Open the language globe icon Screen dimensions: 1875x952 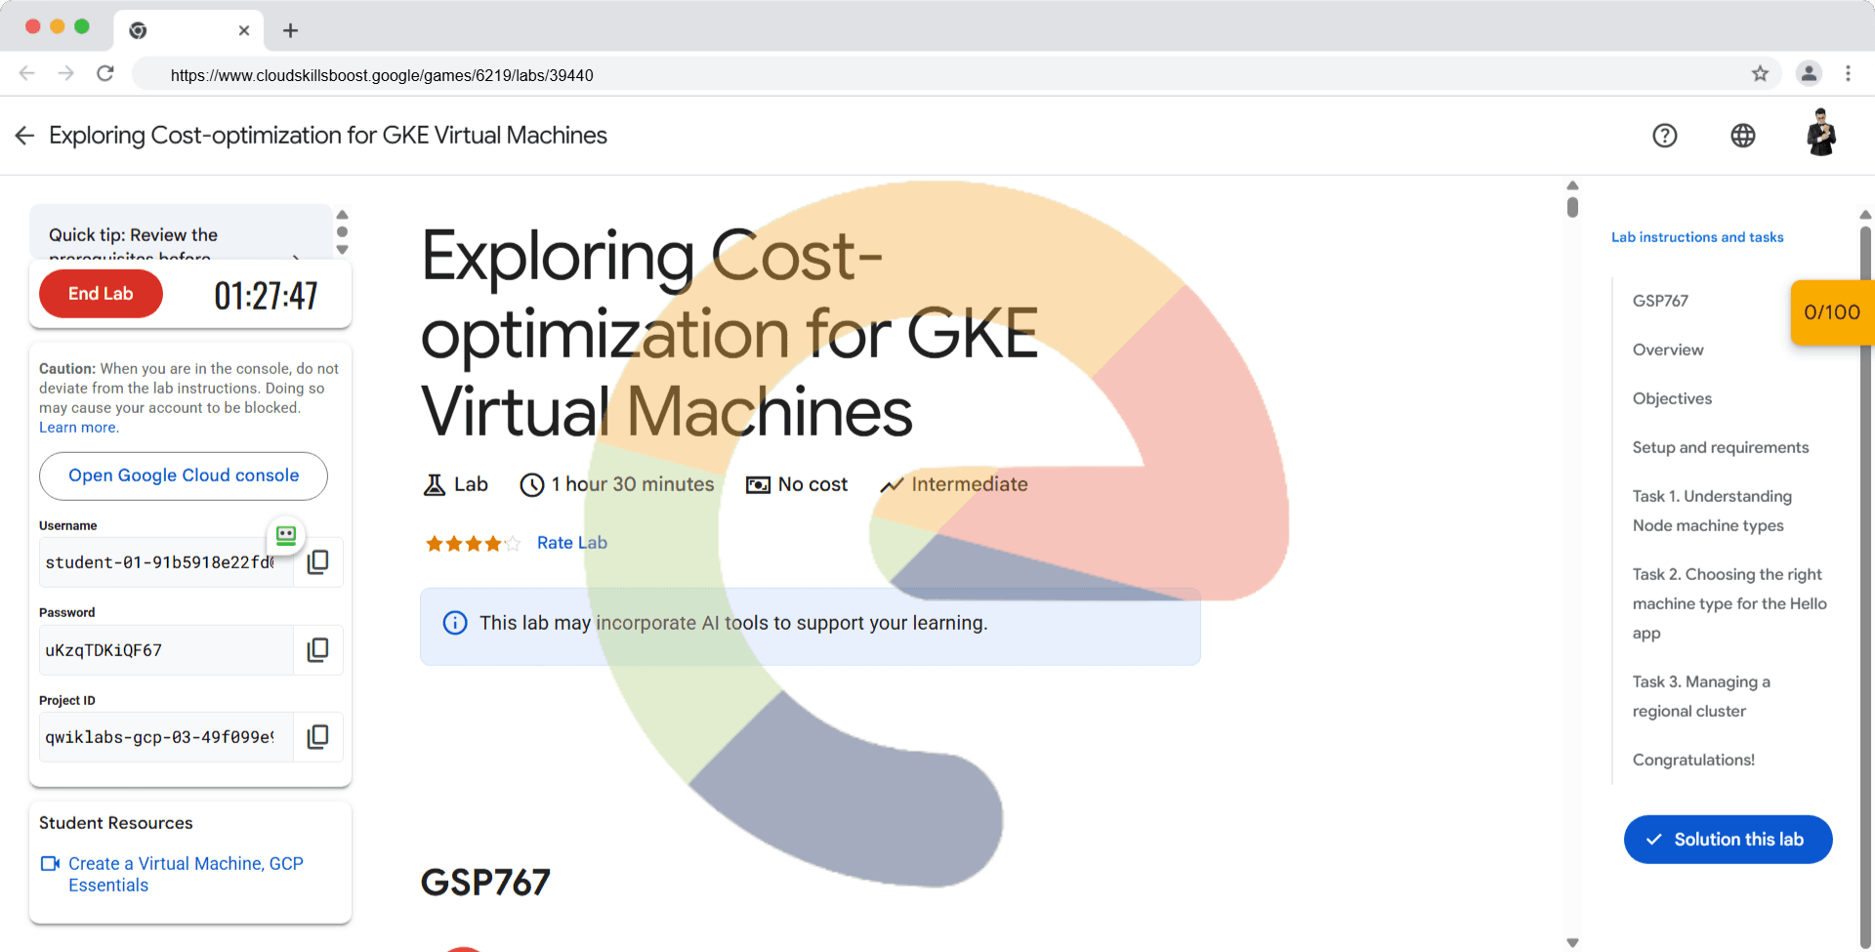pyautogui.click(x=1743, y=136)
